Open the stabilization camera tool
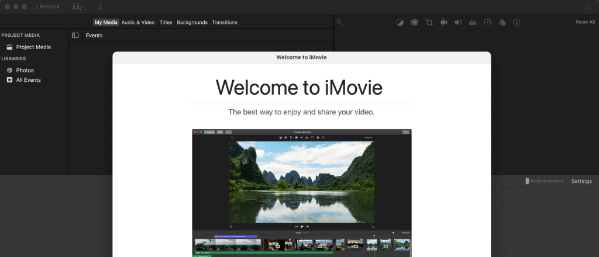 (x=443, y=23)
